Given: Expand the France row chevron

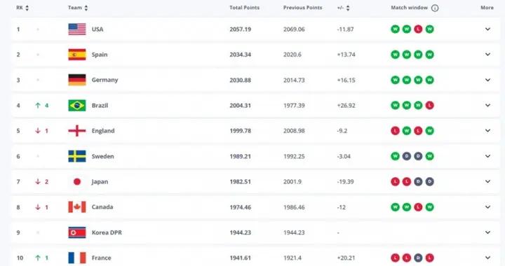Looking at the screenshot, I should coord(487,258).
